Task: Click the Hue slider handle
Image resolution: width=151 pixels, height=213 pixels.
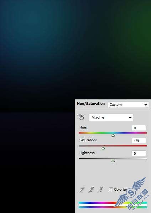Action: tap(113, 135)
